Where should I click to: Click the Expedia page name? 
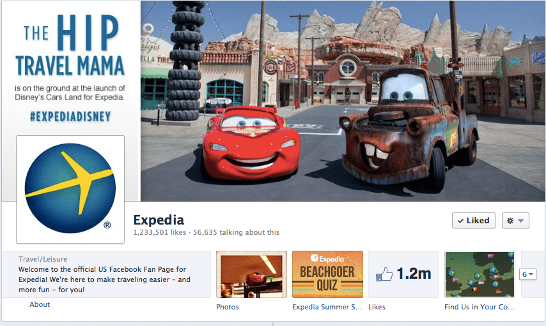159,220
